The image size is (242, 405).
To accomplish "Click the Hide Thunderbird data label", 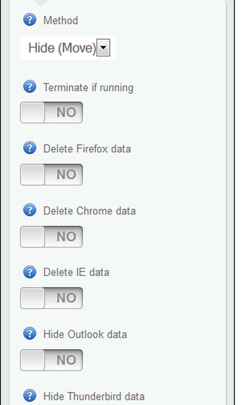I will 94,396.
